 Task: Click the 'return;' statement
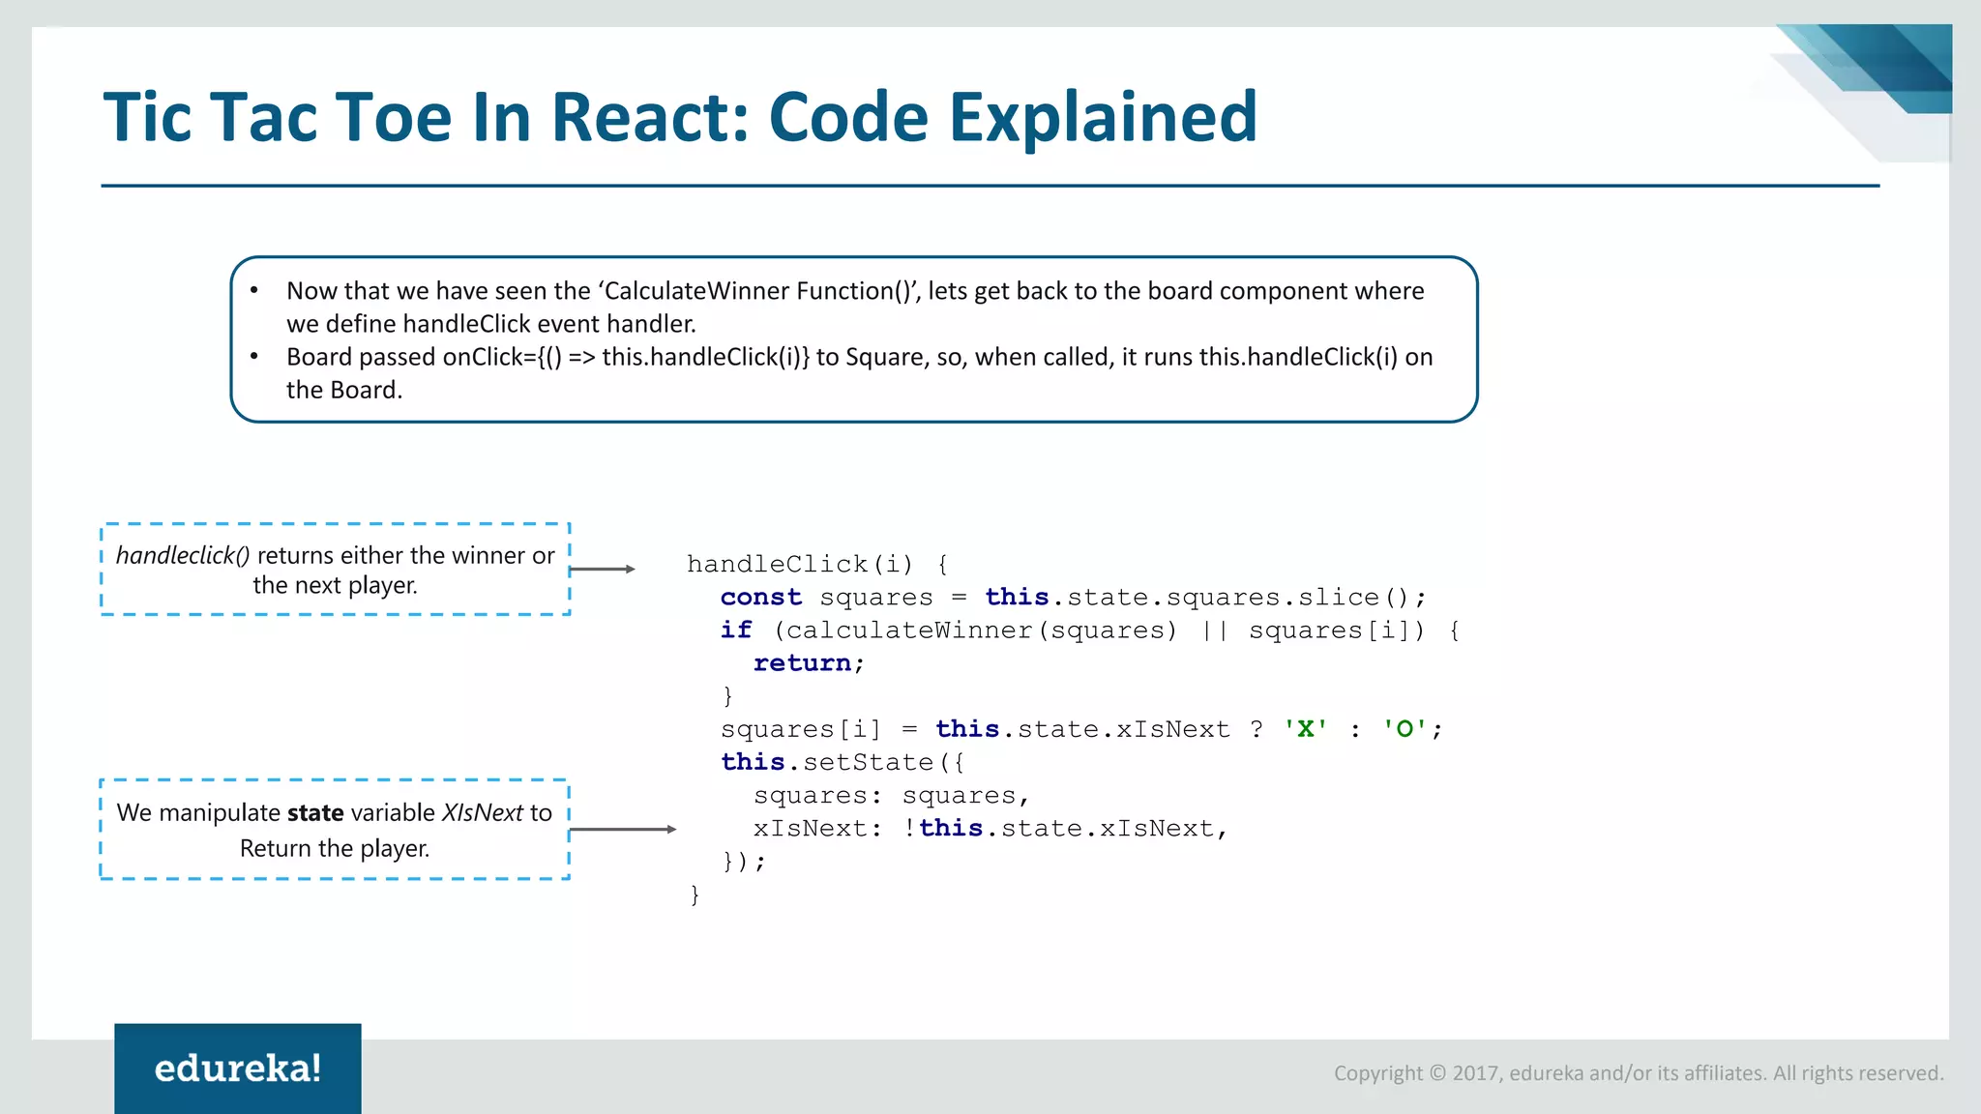(809, 663)
